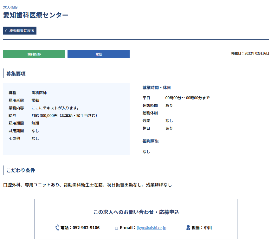Screen dimensions: 271x246
Task: Click the こだわり条件 heading
Action: (x=21, y=170)
